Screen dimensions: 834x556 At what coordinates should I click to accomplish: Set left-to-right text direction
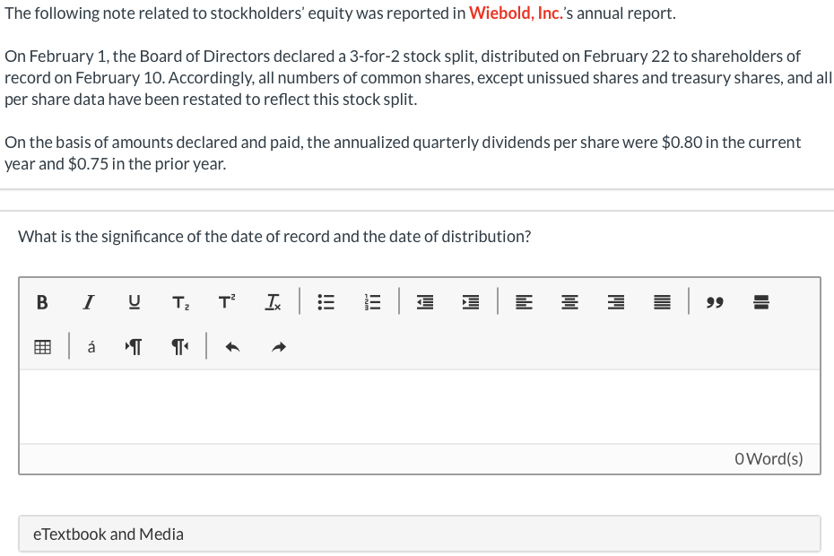[x=134, y=347]
